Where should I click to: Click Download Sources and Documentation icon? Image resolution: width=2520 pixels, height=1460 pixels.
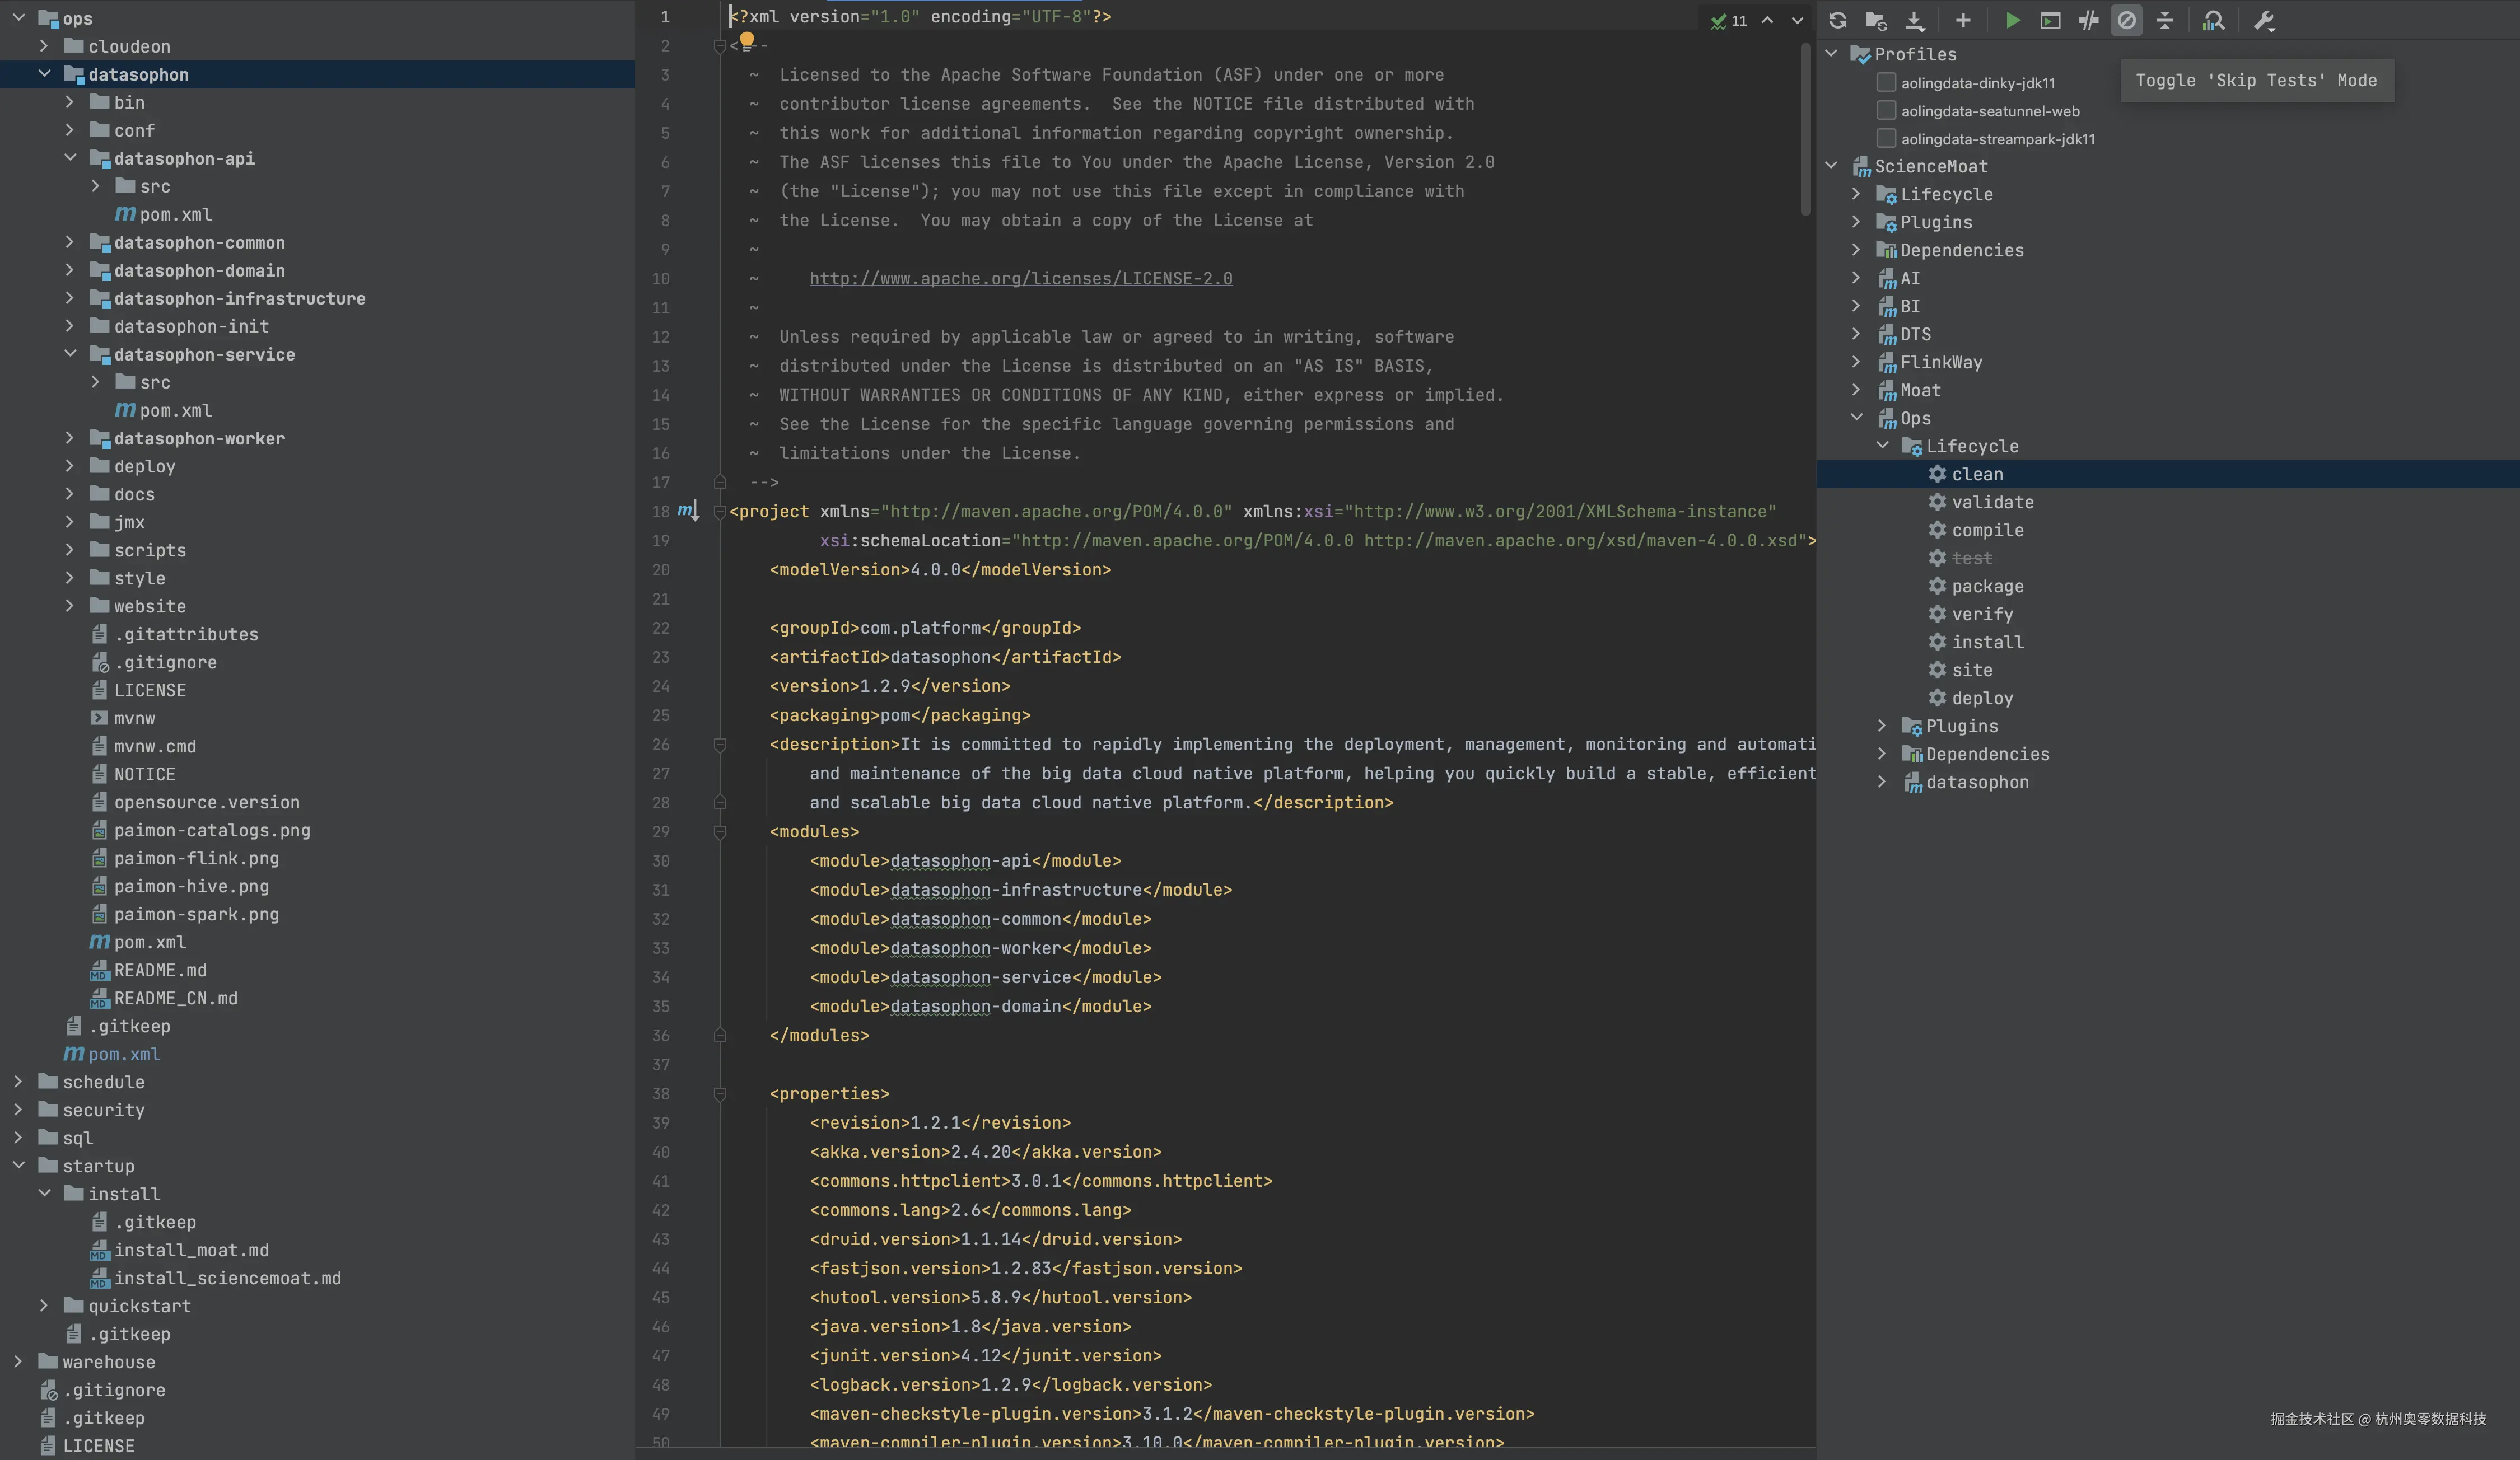[1914, 20]
